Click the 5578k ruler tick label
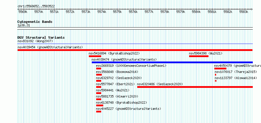The height and width of the screenshot is (123, 261). pyautogui.click(x=165, y=12)
